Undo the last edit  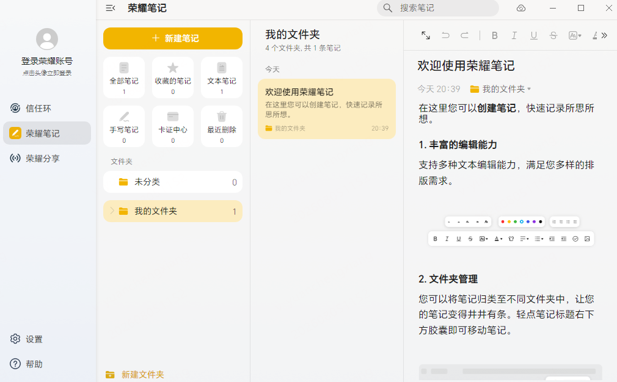(445, 35)
